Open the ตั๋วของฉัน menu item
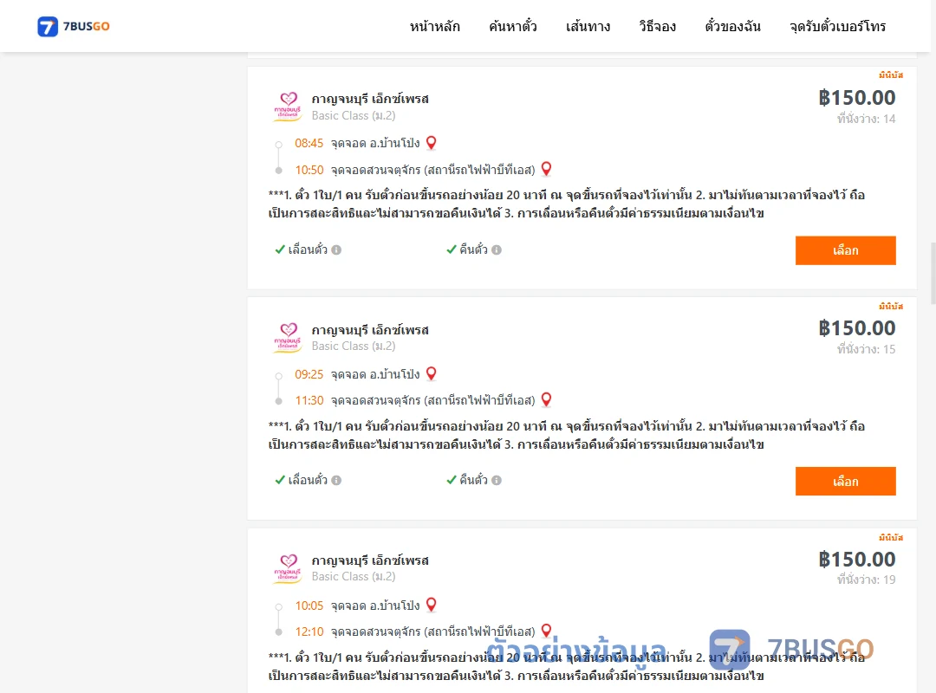The width and height of the screenshot is (936, 693). pyautogui.click(x=732, y=26)
